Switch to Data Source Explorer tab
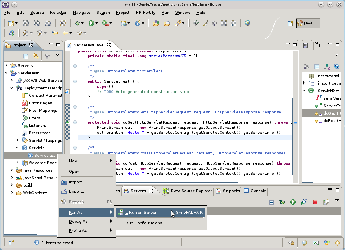Image resolution: width=345 pixels, height=250 pixels. coord(188,191)
